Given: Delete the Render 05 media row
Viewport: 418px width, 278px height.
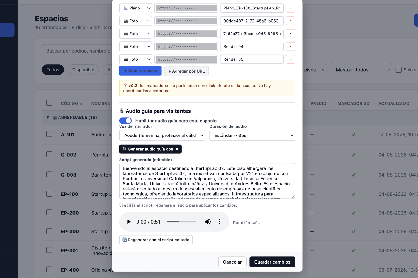Looking at the screenshot, I should tap(290, 59).
